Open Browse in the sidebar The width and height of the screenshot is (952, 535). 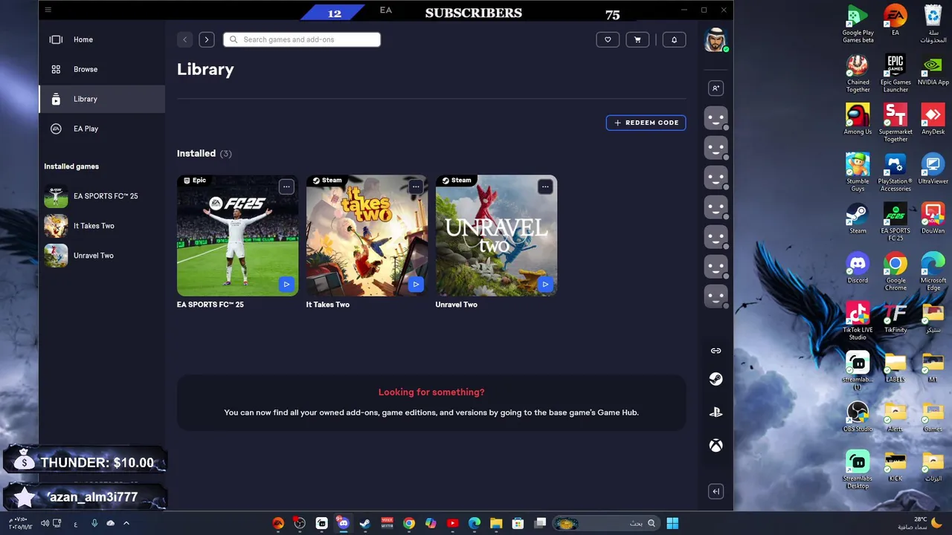[x=102, y=69]
